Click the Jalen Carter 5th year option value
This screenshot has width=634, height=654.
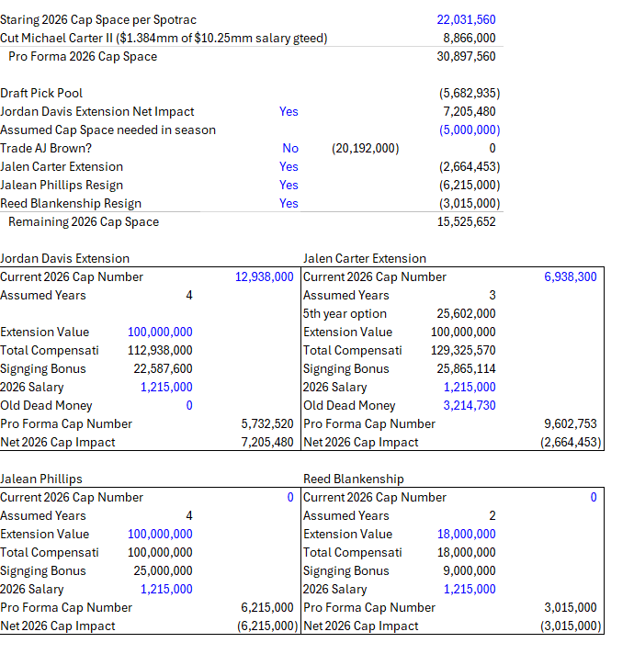click(x=466, y=313)
